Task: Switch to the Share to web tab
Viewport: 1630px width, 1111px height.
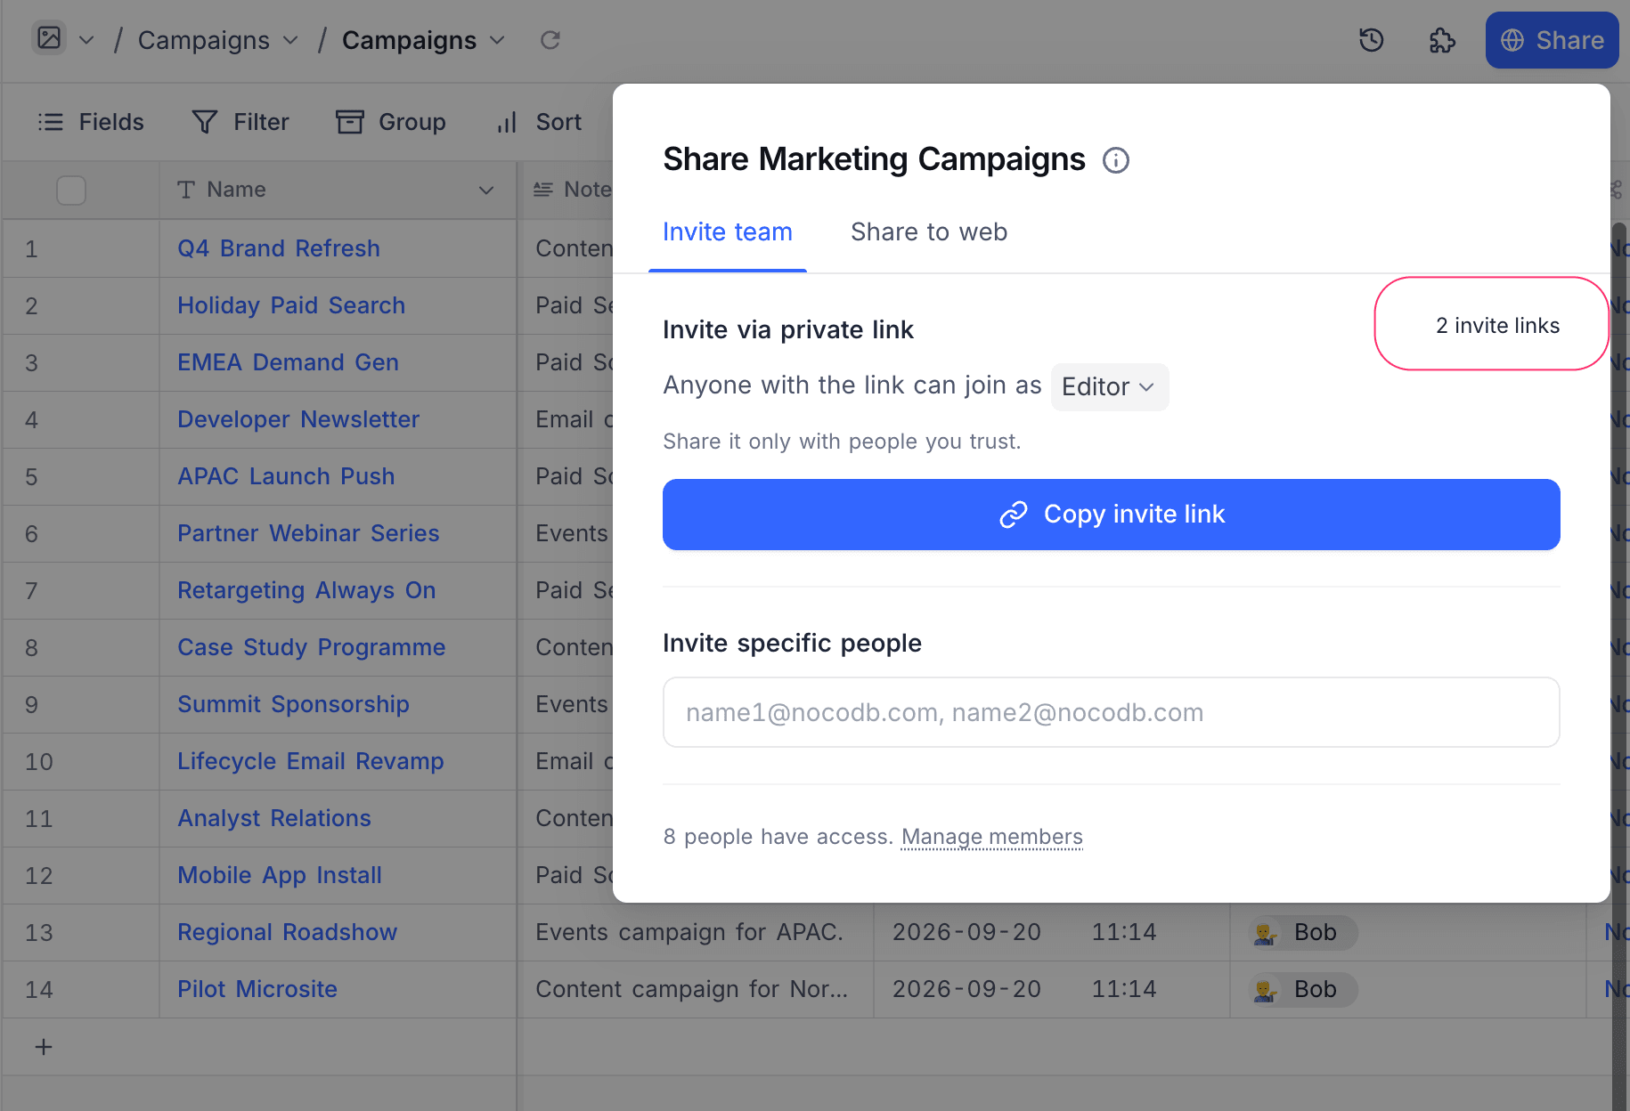Action: pos(929,232)
